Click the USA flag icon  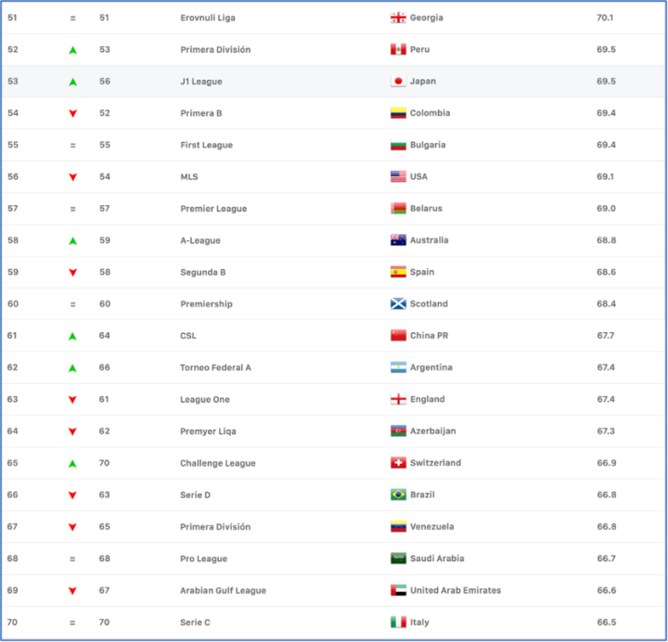(x=398, y=177)
